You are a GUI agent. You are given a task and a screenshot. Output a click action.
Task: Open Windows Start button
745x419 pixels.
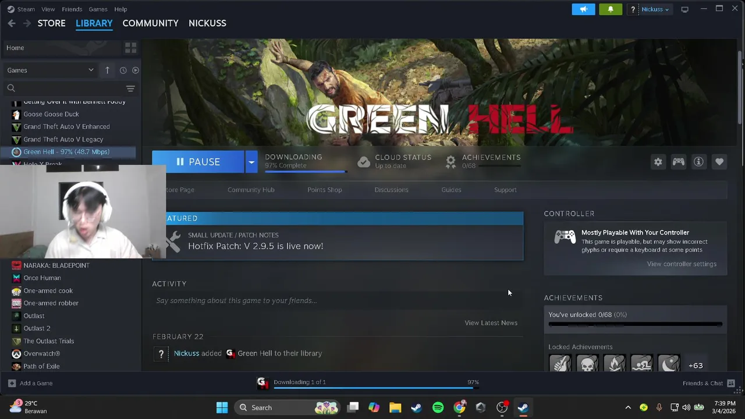tap(222, 407)
